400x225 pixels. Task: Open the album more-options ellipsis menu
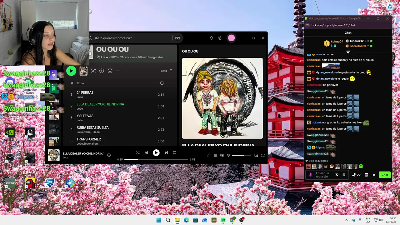click(118, 71)
